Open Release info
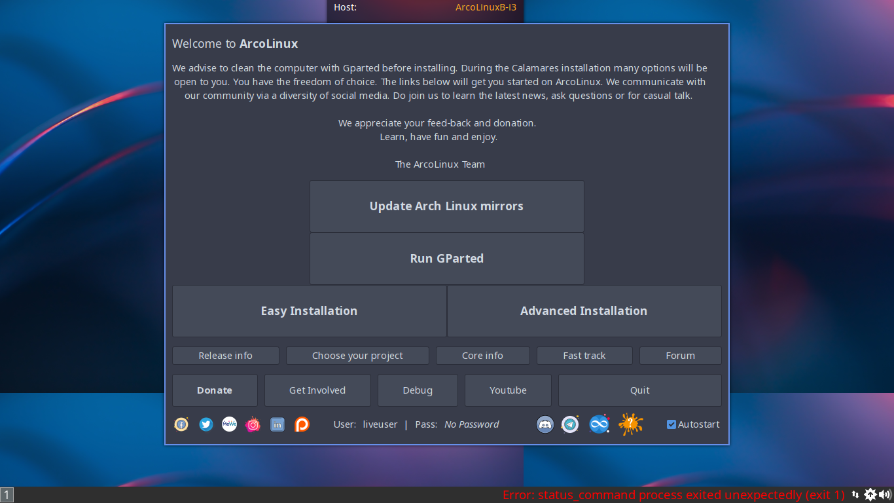 click(226, 356)
